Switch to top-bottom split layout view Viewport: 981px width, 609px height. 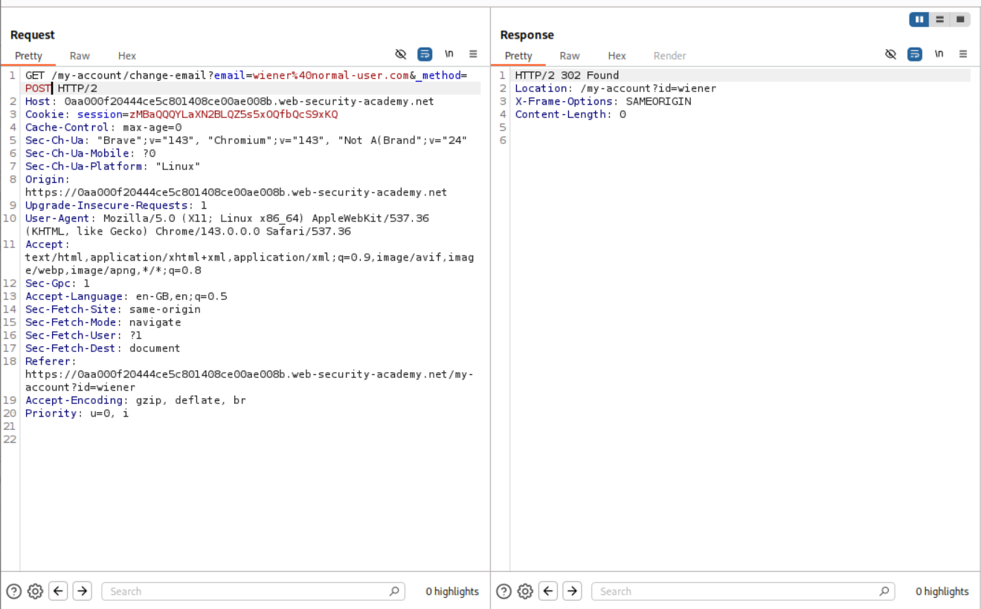tap(940, 19)
